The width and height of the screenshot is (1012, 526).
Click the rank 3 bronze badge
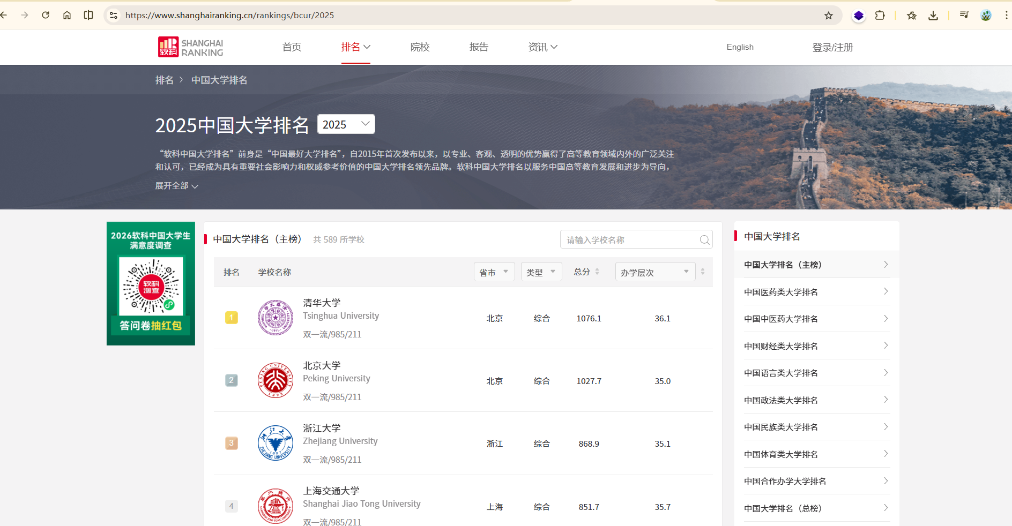(232, 443)
